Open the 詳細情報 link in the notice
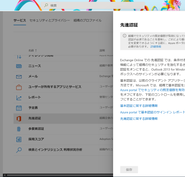 pyautogui.click(x=156, y=46)
